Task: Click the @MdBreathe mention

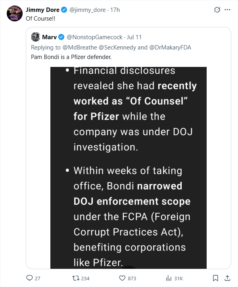Action: point(80,48)
